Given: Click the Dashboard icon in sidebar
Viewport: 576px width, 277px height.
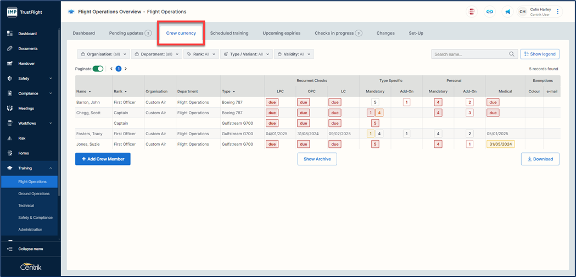Looking at the screenshot, I should pyautogui.click(x=9, y=34).
